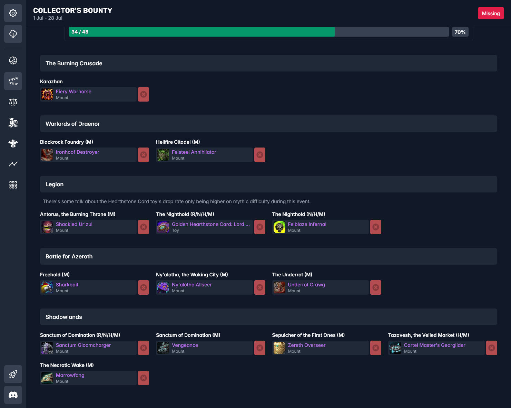Click the Sanctum Gloomcharger mount icon

pyautogui.click(x=47, y=348)
